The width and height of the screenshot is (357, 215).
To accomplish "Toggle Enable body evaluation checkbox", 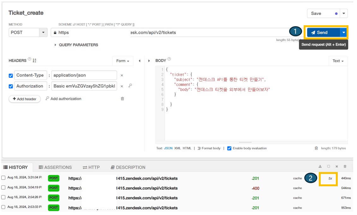I will pos(229,148).
